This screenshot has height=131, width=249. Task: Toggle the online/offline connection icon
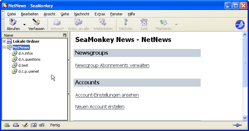(x=237, y=125)
